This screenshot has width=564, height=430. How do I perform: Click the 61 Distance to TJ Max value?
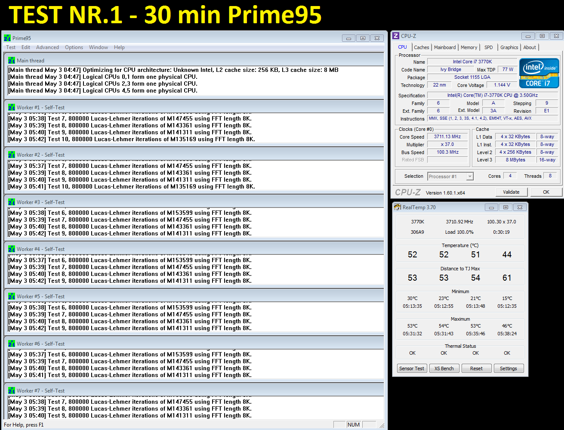tap(507, 278)
